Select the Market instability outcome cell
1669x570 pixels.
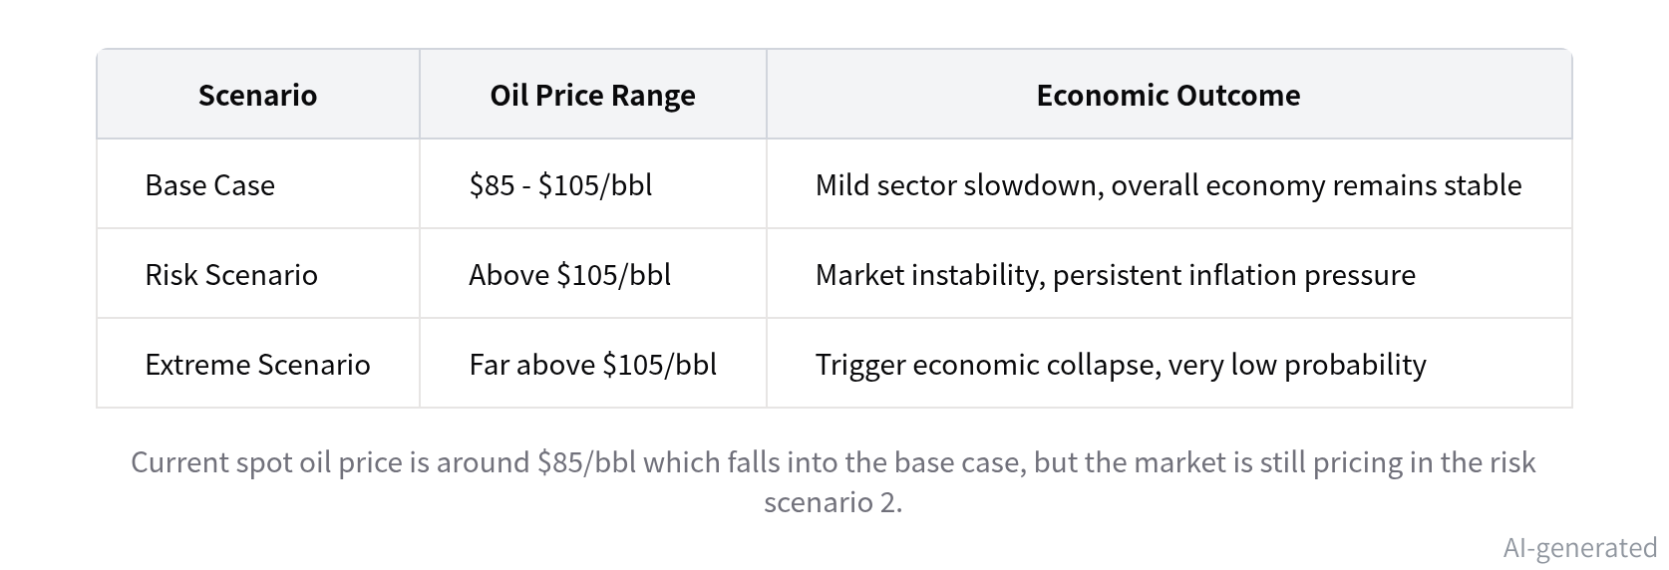point(1168,274)
